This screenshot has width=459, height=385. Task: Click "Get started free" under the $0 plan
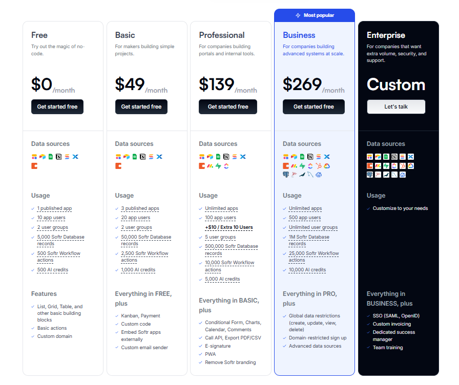pyautogui.click(x=57, y=106)
